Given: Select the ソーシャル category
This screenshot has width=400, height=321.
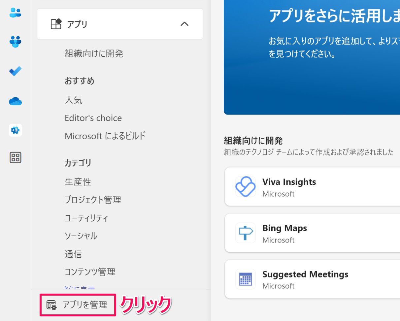Looking at the screenshot, I should pos(81,236).
